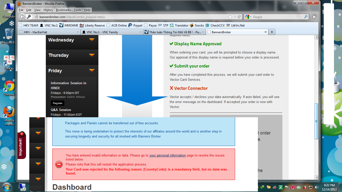Open the Important! side tab
Screen dimensions: 342x192
22,145
